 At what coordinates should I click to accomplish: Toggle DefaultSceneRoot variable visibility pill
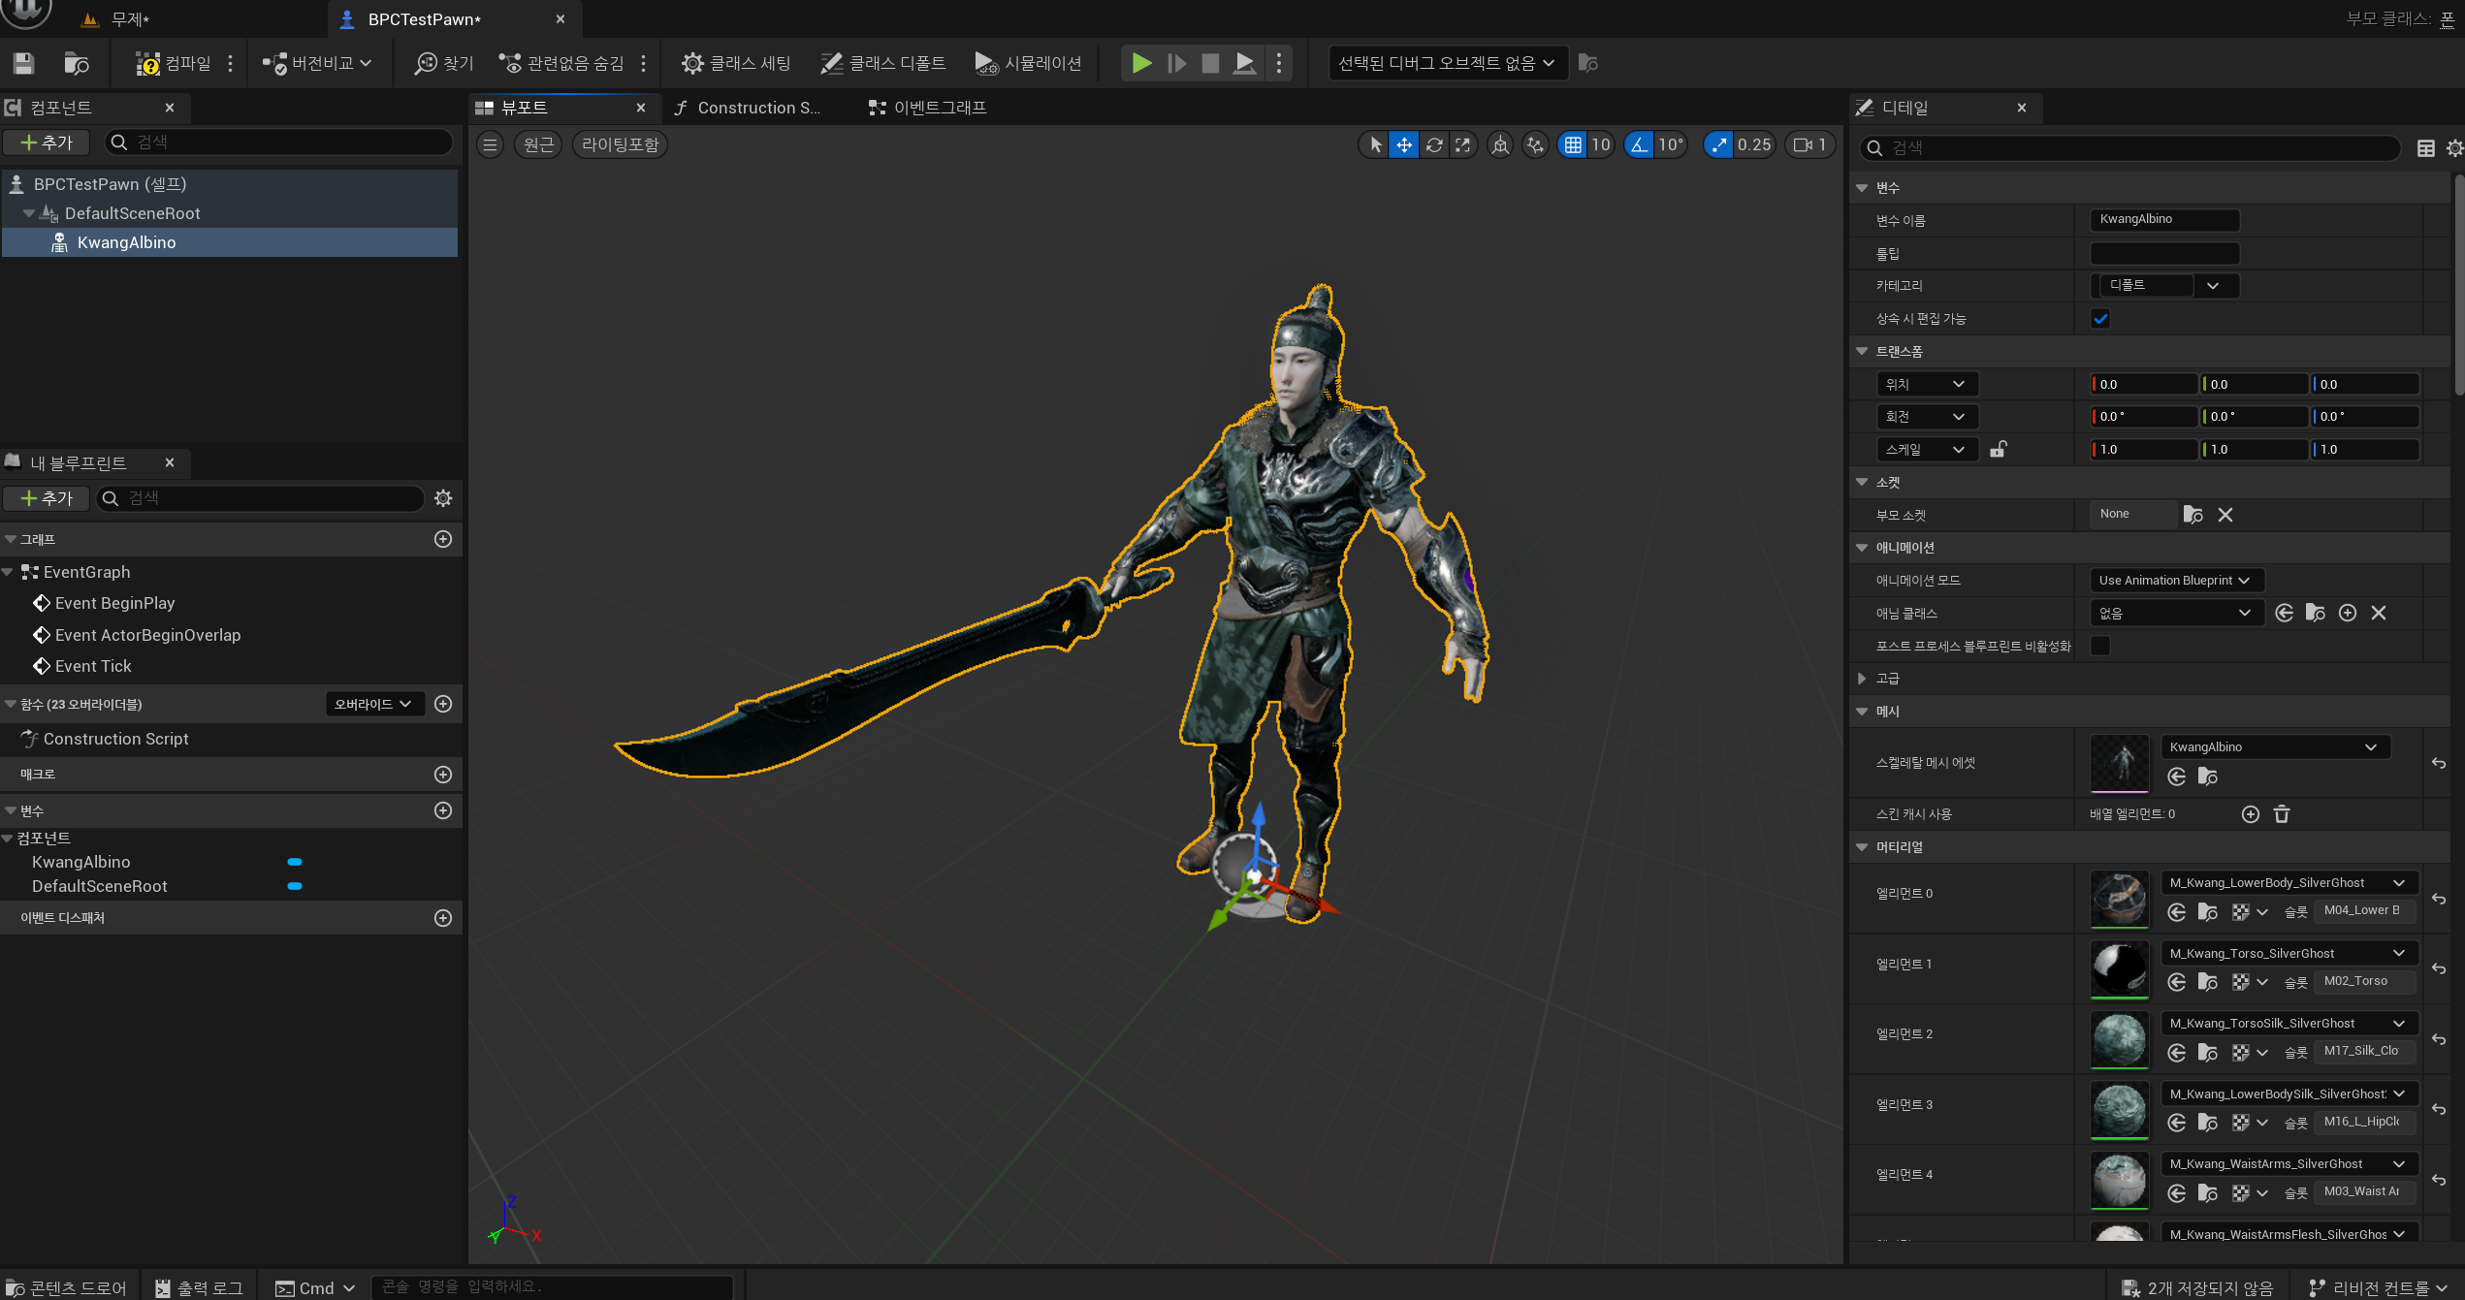pyautogui.click(x=295, y=886)
